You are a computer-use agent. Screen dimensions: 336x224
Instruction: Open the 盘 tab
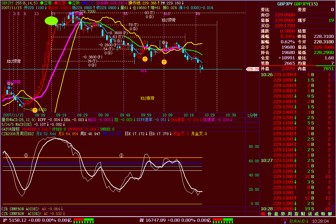(x=276, y=214)
